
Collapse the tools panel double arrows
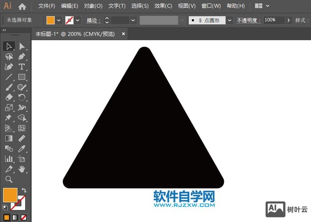coord(4,30)
